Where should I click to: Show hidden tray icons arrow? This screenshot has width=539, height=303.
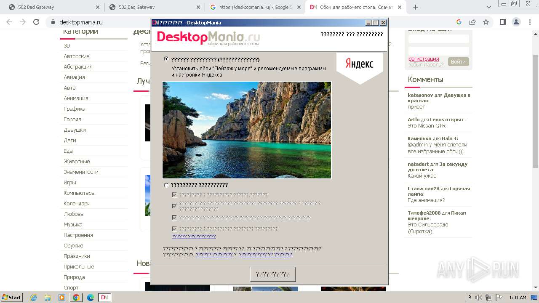470,298
